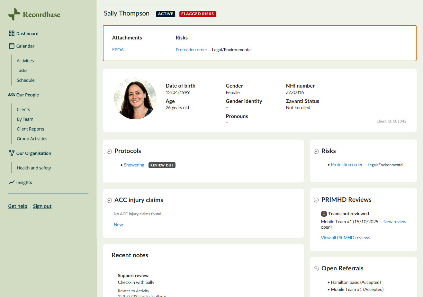Screen dimensions: 423x297
Task: Open Client Reports in sidebar
Action: [x=31, y=129]
